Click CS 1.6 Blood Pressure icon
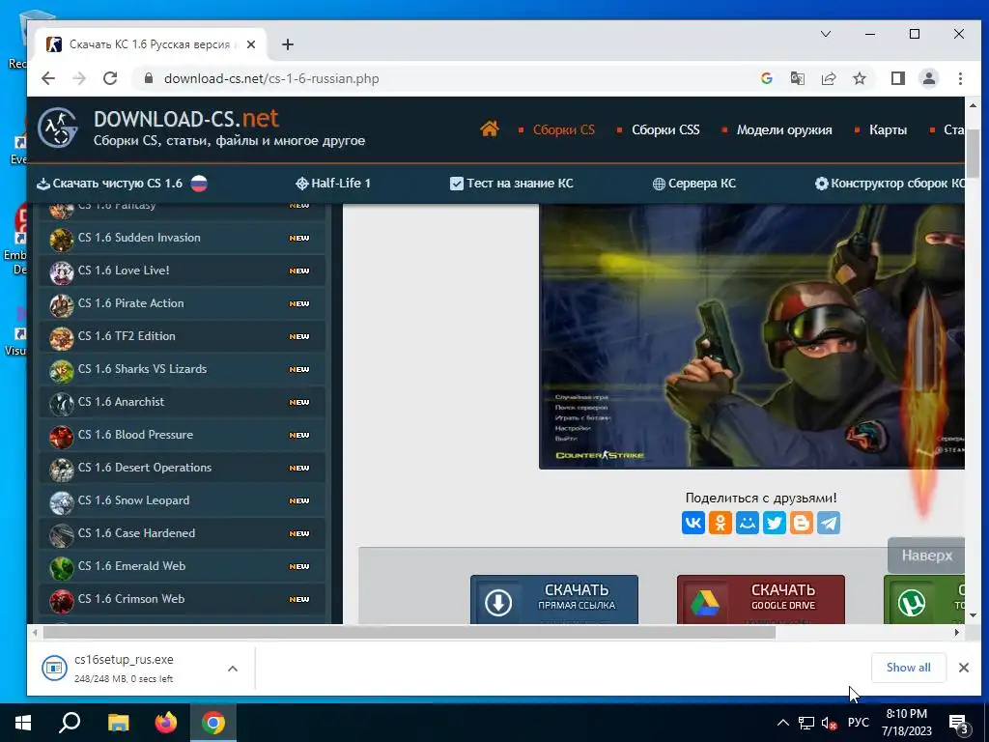 point(62,436)
